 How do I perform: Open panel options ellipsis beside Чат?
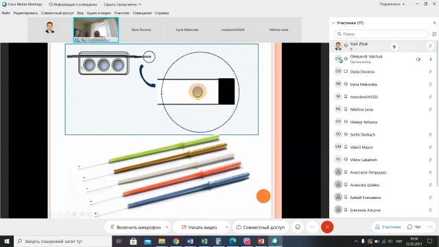(x=430, y=227)
